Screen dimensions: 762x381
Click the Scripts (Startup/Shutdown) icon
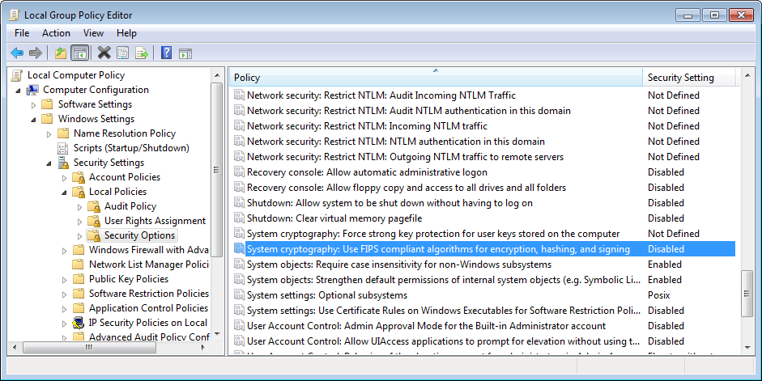pos(64,148)
